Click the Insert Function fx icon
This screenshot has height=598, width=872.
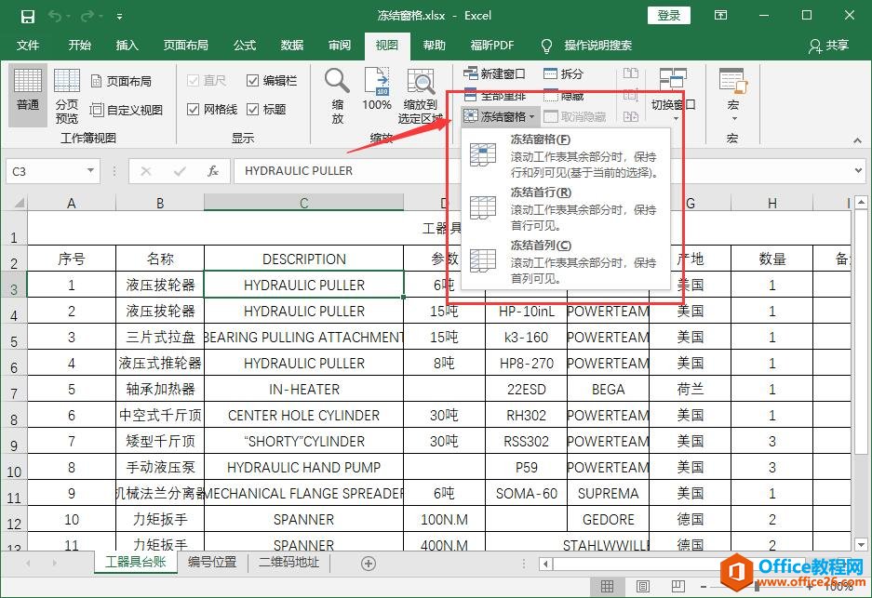coord(213,171)
